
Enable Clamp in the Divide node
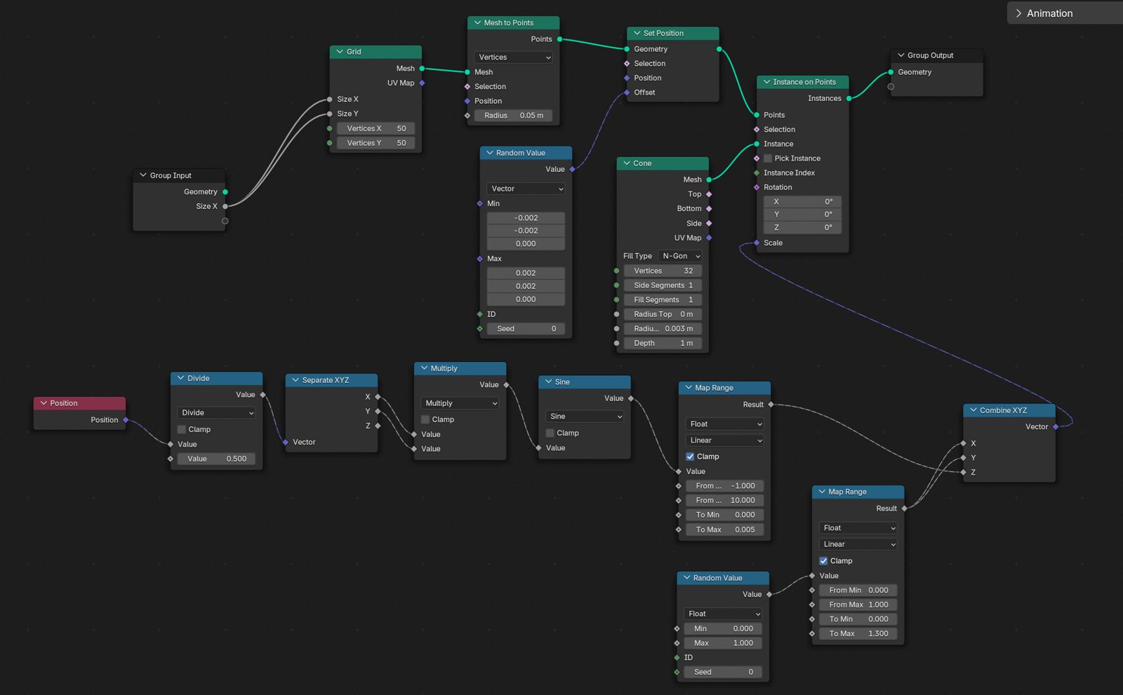pos(182,429)
